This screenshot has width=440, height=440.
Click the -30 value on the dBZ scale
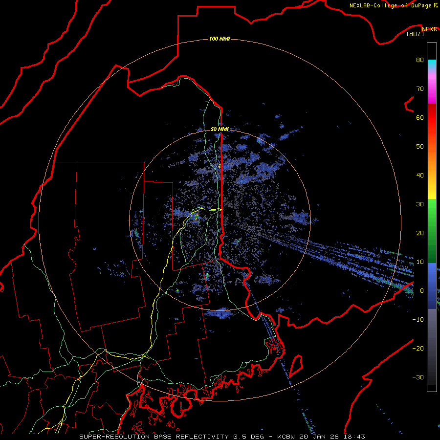[x=418, y=377]
